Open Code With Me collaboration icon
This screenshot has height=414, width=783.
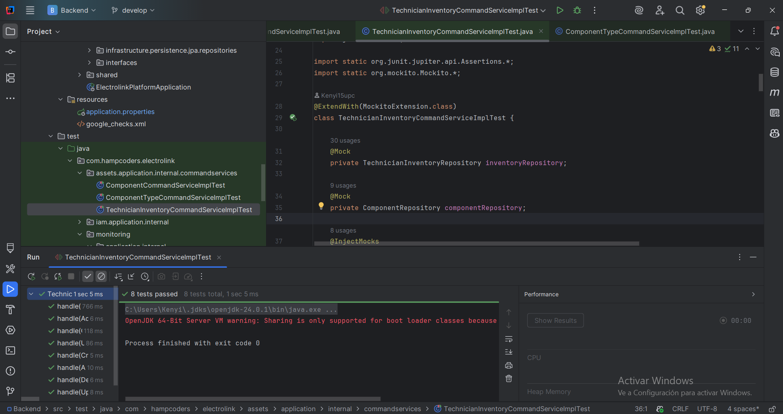click(x=660, y=10)
